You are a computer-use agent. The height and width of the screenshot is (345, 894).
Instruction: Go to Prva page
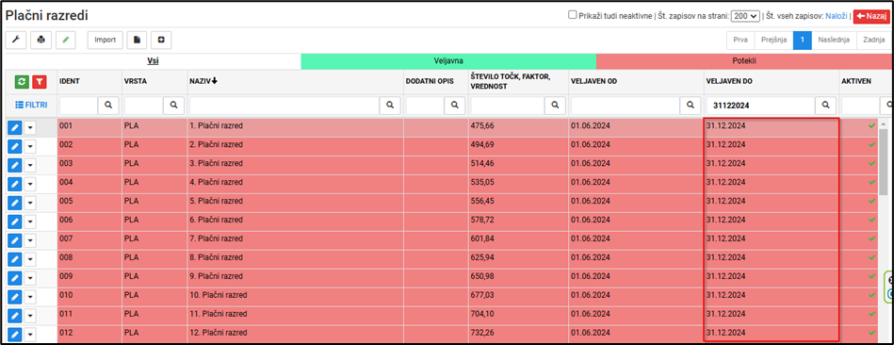pyautogui.click(x=740, y=40)
